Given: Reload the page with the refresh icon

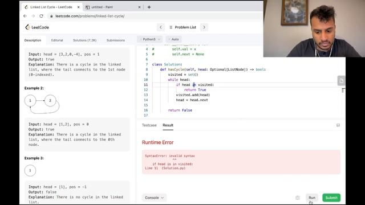Looking at the screenshot, I should click(41, 16).
